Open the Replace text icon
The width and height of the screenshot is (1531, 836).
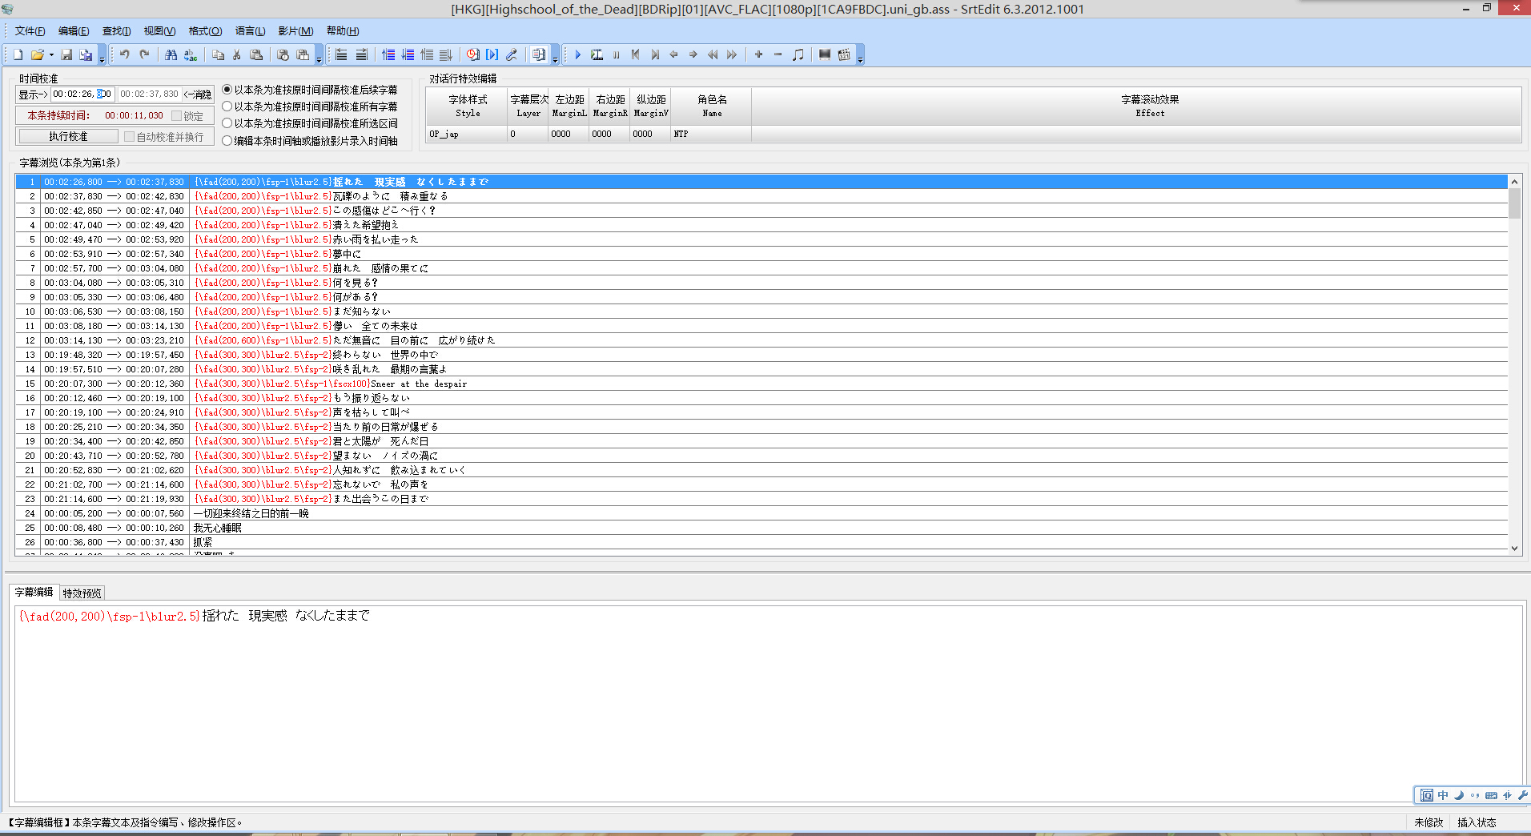191,54
